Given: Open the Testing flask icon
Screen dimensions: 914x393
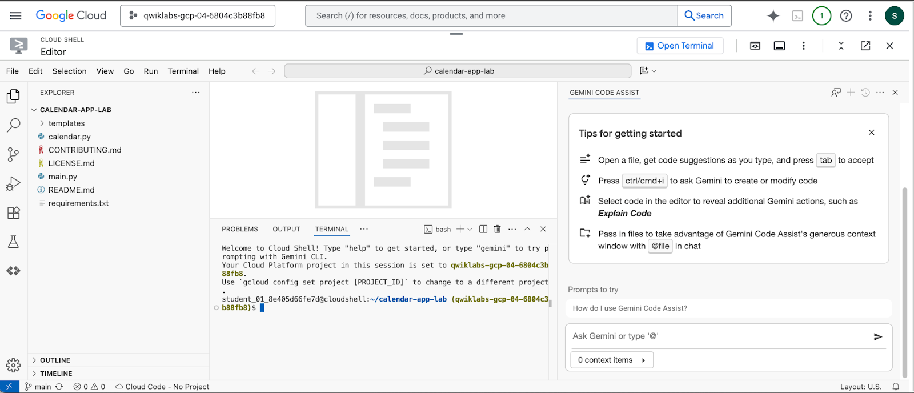Looking at the screenshot, I should pyautogui.click(x=13, y=242).
